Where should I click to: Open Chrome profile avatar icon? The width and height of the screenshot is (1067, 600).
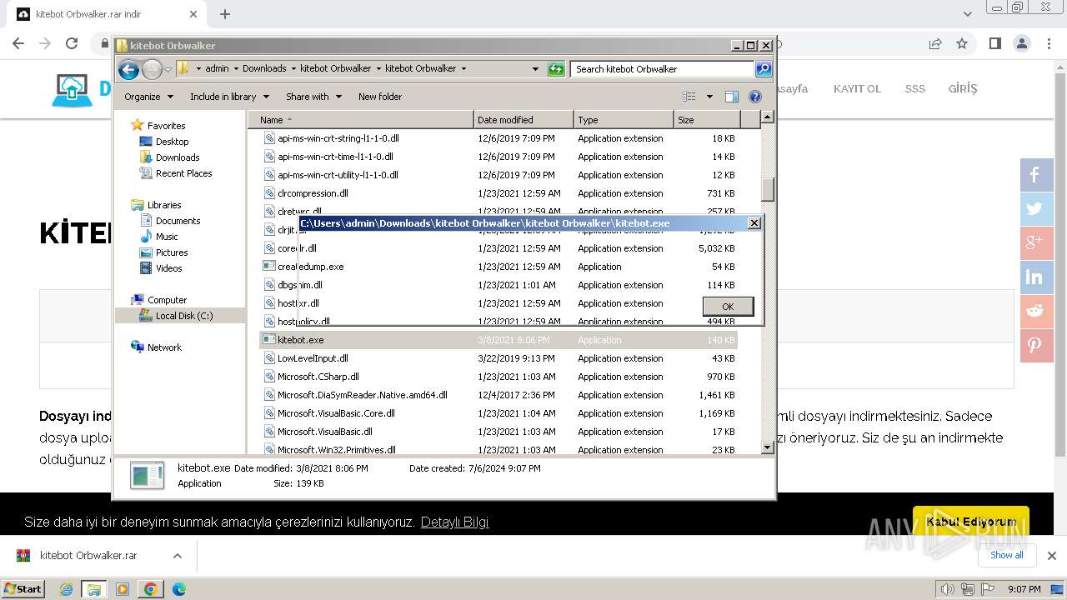pos(1022,44)
